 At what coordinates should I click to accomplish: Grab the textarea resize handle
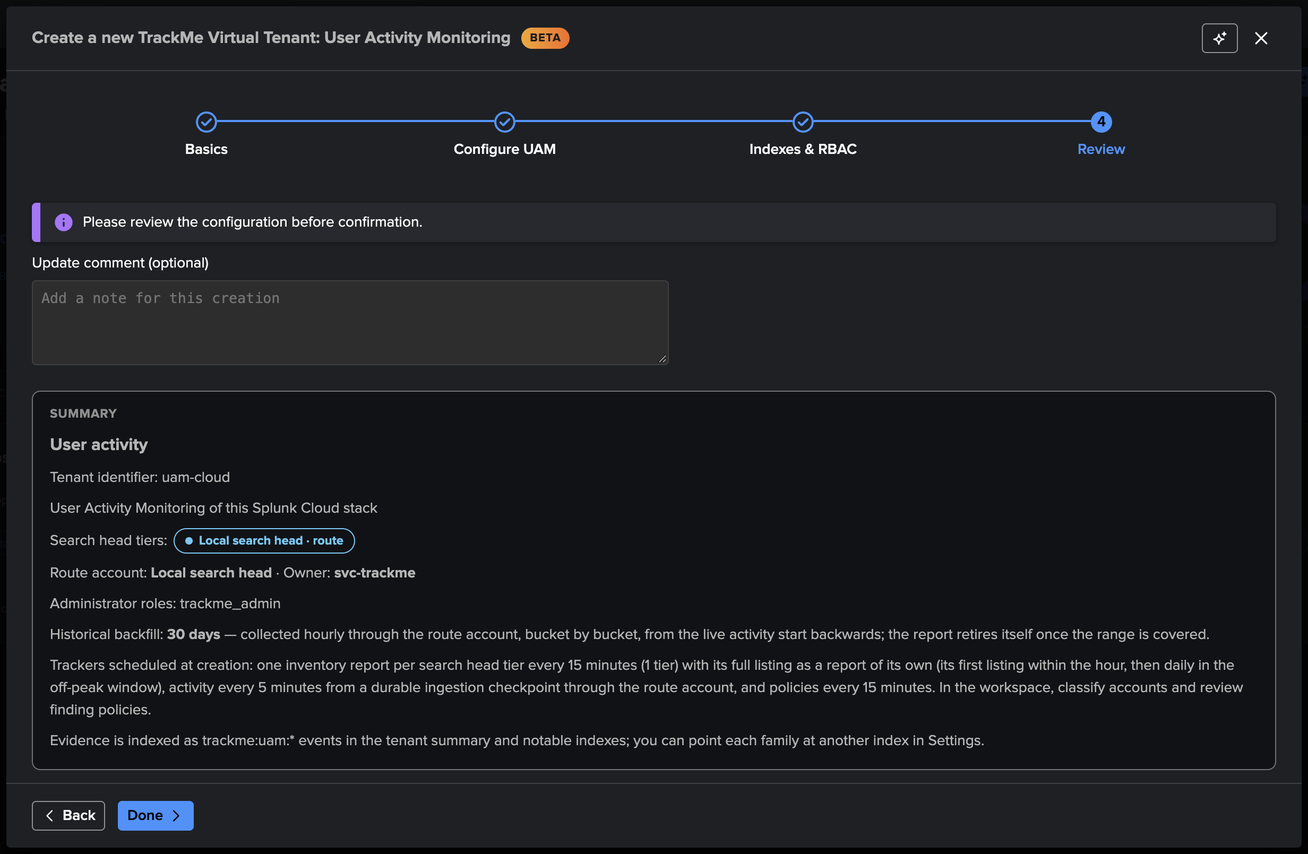(662, 359)
